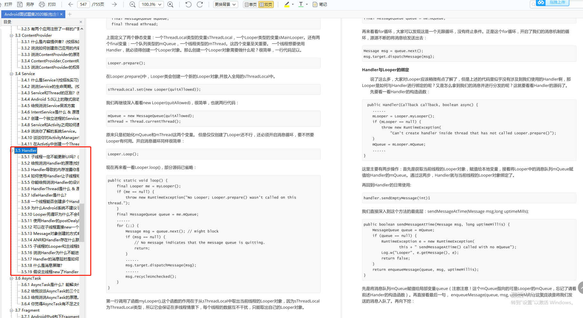Open outline entry 3.3.1 什么是内容提供者
The width and height of the screenshot is (583, 318).
(x=50, y=42)
